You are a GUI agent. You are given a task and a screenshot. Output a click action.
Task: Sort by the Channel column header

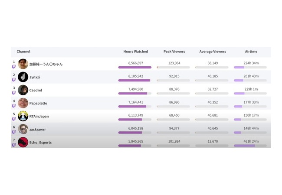pyautogui.click(x=23, y=52)
